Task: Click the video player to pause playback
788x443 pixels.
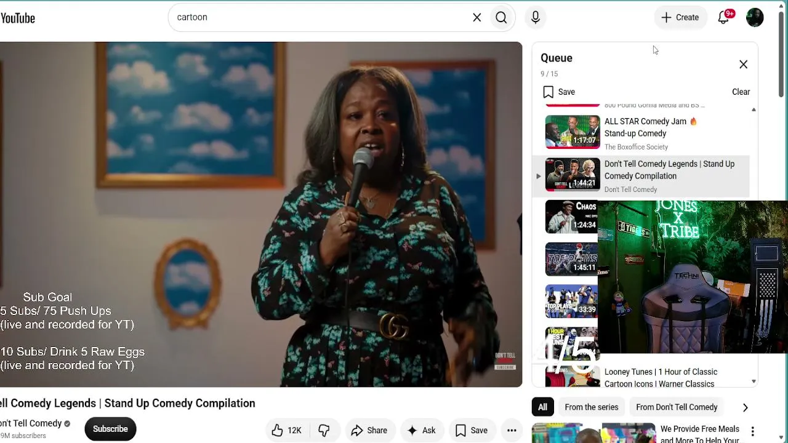Action: click(261, 214)
